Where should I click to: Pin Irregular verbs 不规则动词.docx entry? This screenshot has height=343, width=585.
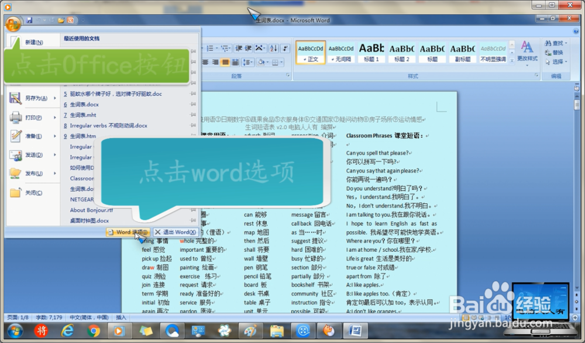pos(193,126)
